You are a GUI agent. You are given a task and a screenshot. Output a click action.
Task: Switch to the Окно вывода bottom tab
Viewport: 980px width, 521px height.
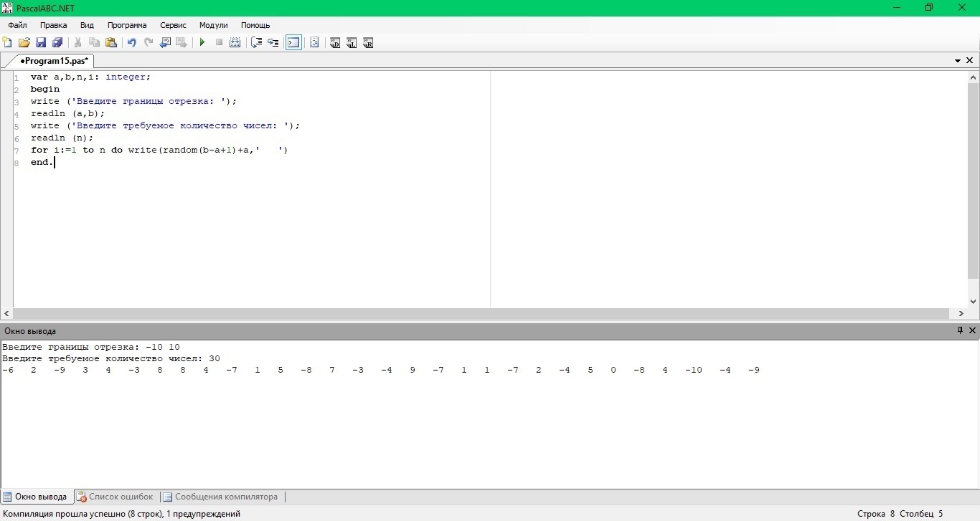point(35,497)
